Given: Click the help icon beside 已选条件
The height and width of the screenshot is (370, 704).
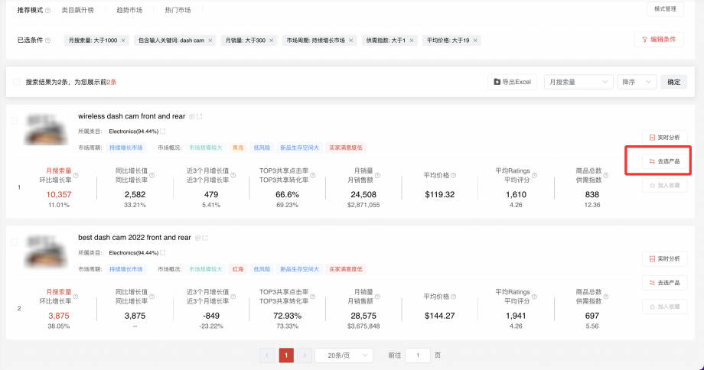Looking at the screenshot, I should [48, 41].
